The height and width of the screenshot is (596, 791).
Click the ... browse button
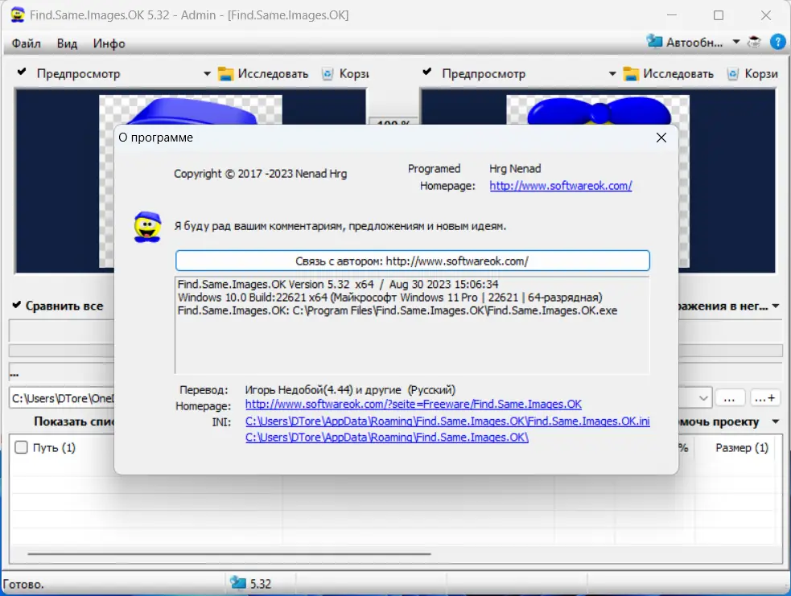[729, 398]
